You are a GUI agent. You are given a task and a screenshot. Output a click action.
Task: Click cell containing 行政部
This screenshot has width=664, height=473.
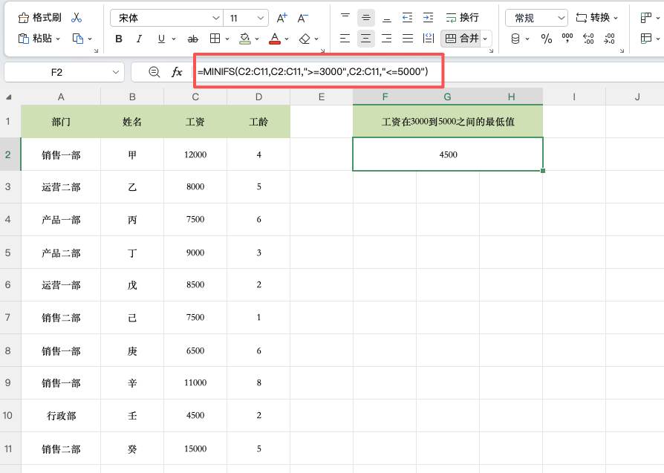point(61,416)
